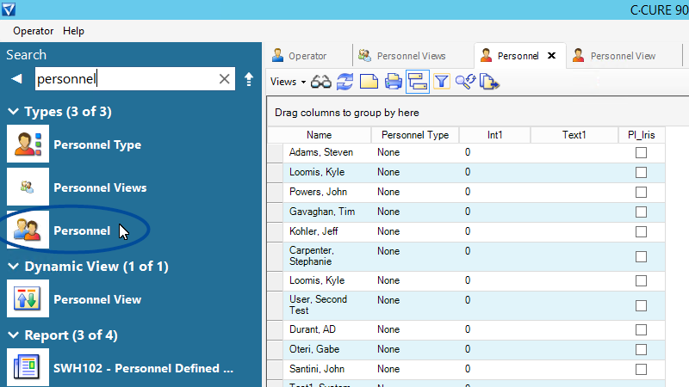Sort by the Name column header

[319, 135]
